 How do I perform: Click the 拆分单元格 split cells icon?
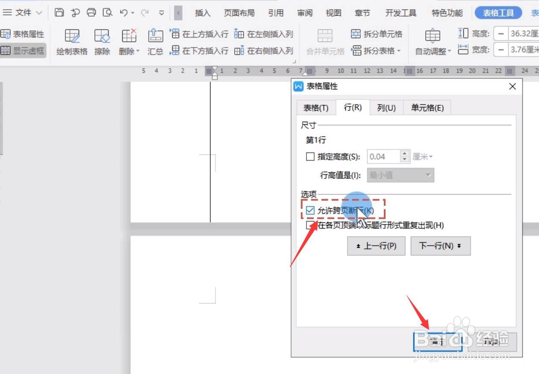coord(377,33)
